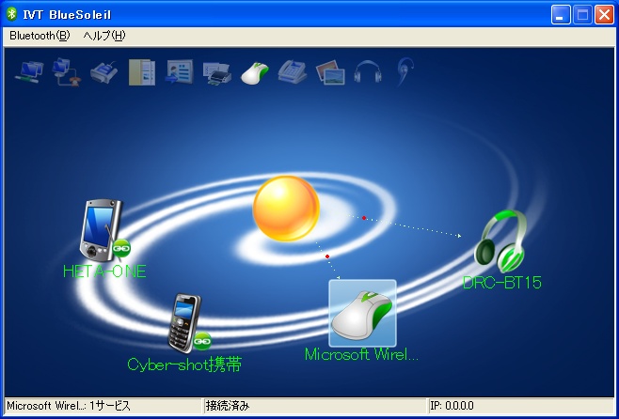Click the Headset service icon
This screenshot has width=619, height=419.
tap(405, 72)
